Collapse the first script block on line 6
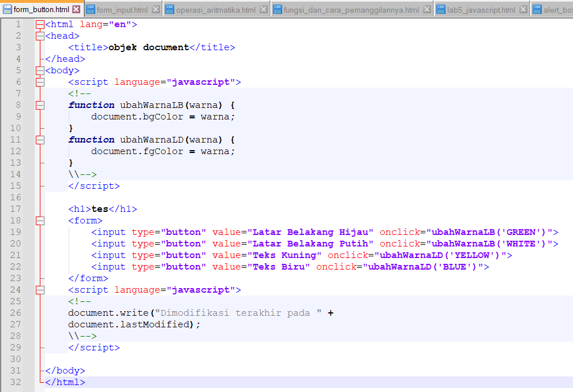 point(40,83)
